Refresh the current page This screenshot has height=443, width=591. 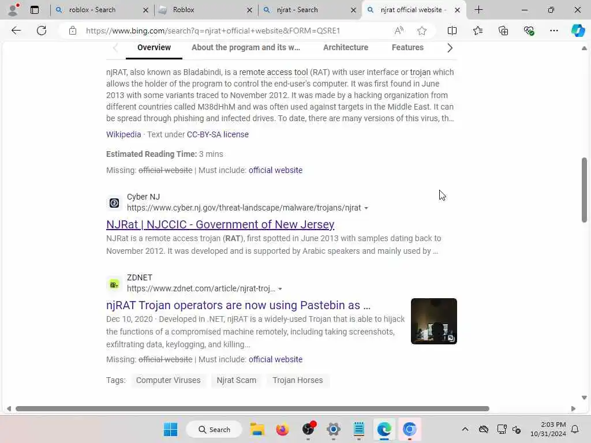42,31
